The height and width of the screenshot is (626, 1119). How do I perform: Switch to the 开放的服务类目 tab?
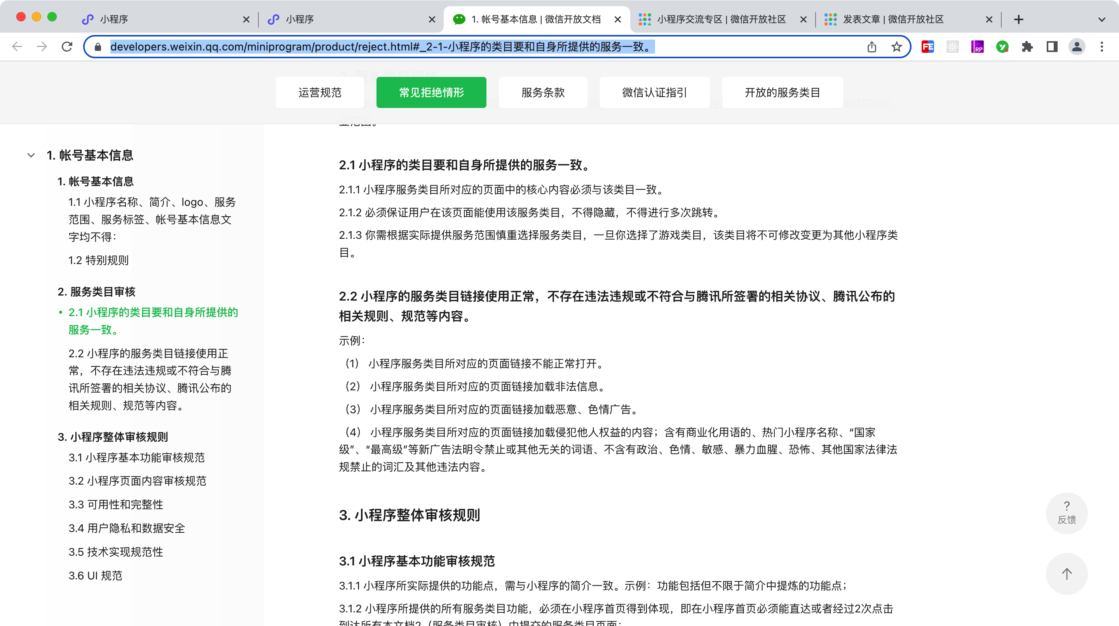click(x=782, y=92)
